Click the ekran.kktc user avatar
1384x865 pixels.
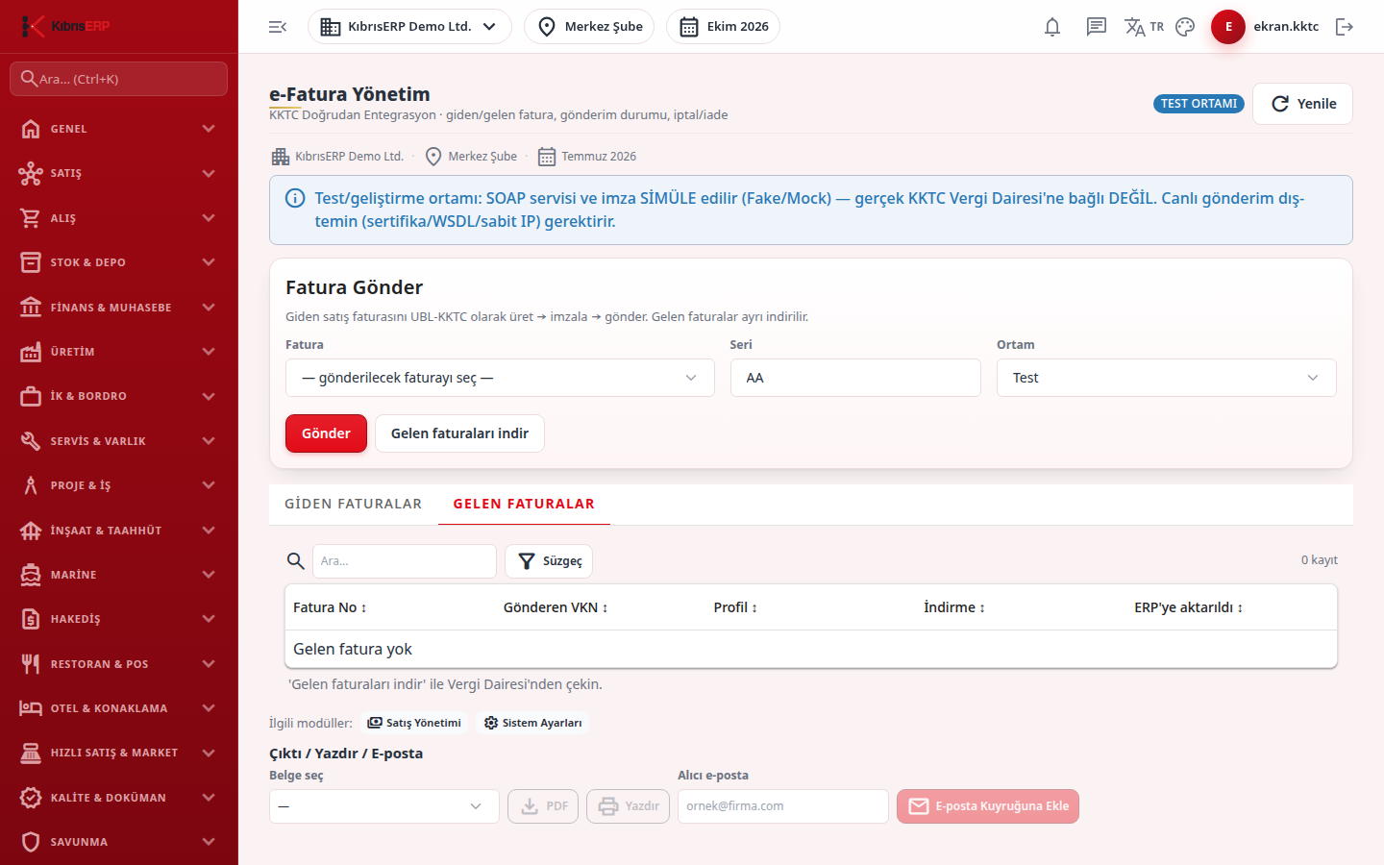(x=1228, y=27)
